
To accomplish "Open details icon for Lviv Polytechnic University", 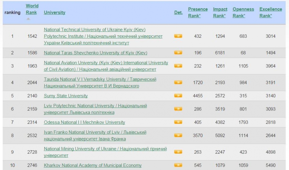I will pos(178,109).
